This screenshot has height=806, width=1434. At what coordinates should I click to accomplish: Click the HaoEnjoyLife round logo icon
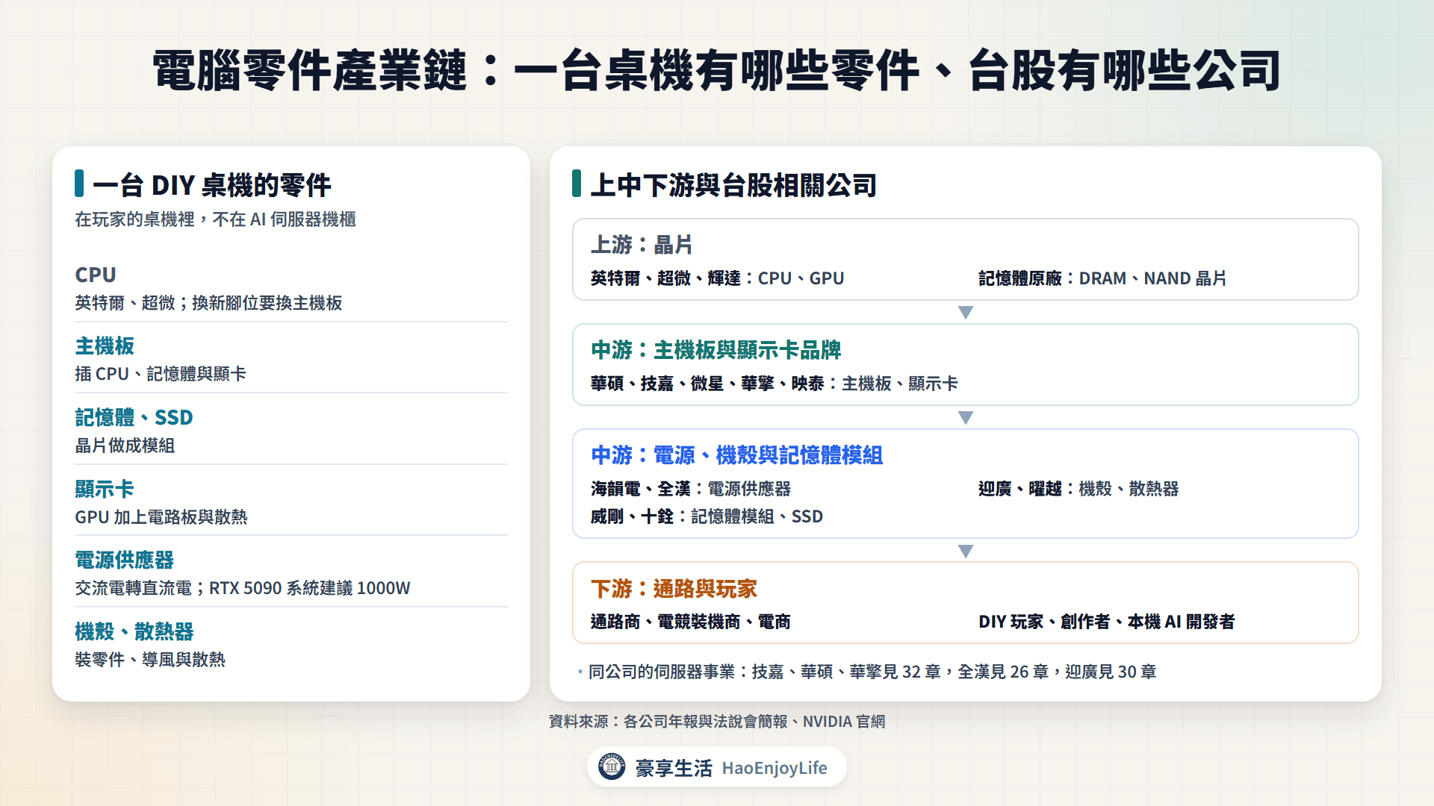click(612, 766)
